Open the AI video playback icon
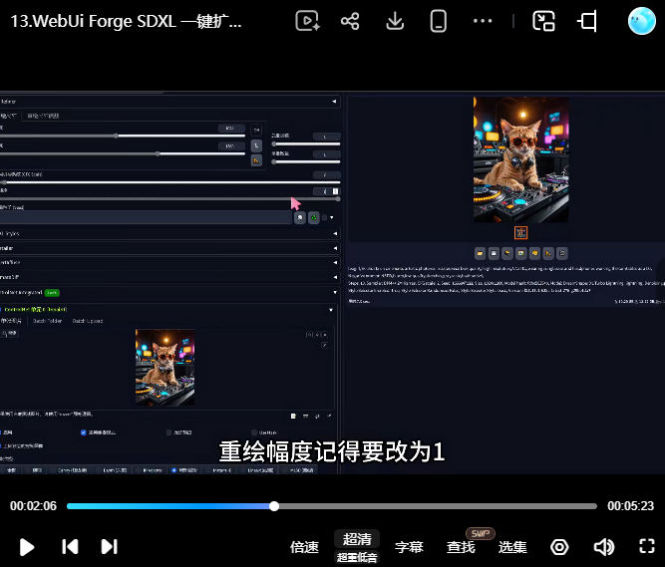 point(307,21)
